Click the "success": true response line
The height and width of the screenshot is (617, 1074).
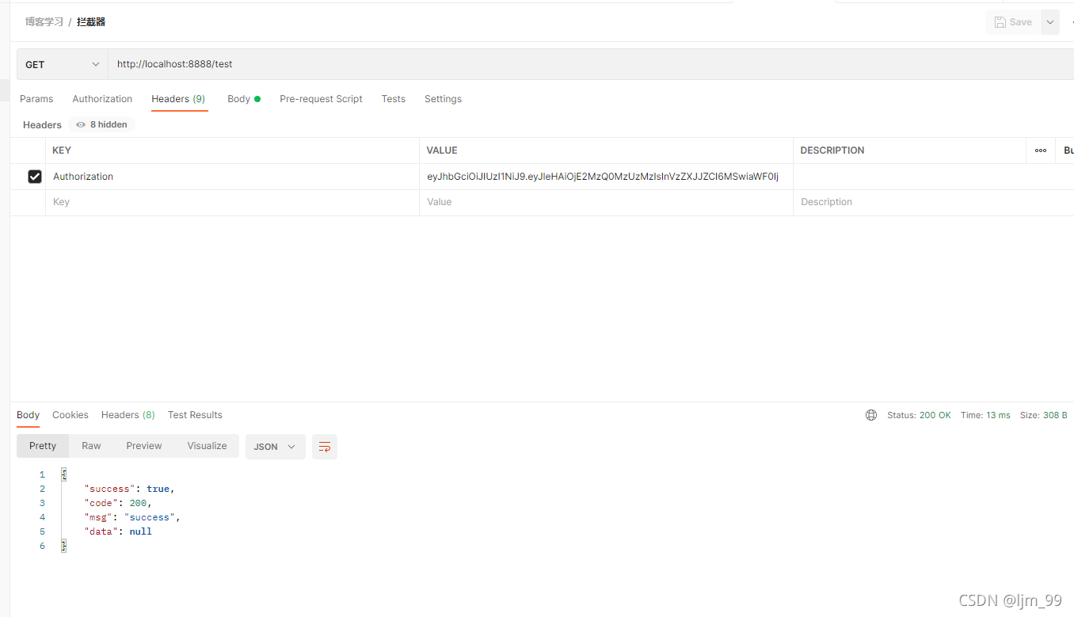[x=129, y=489]
